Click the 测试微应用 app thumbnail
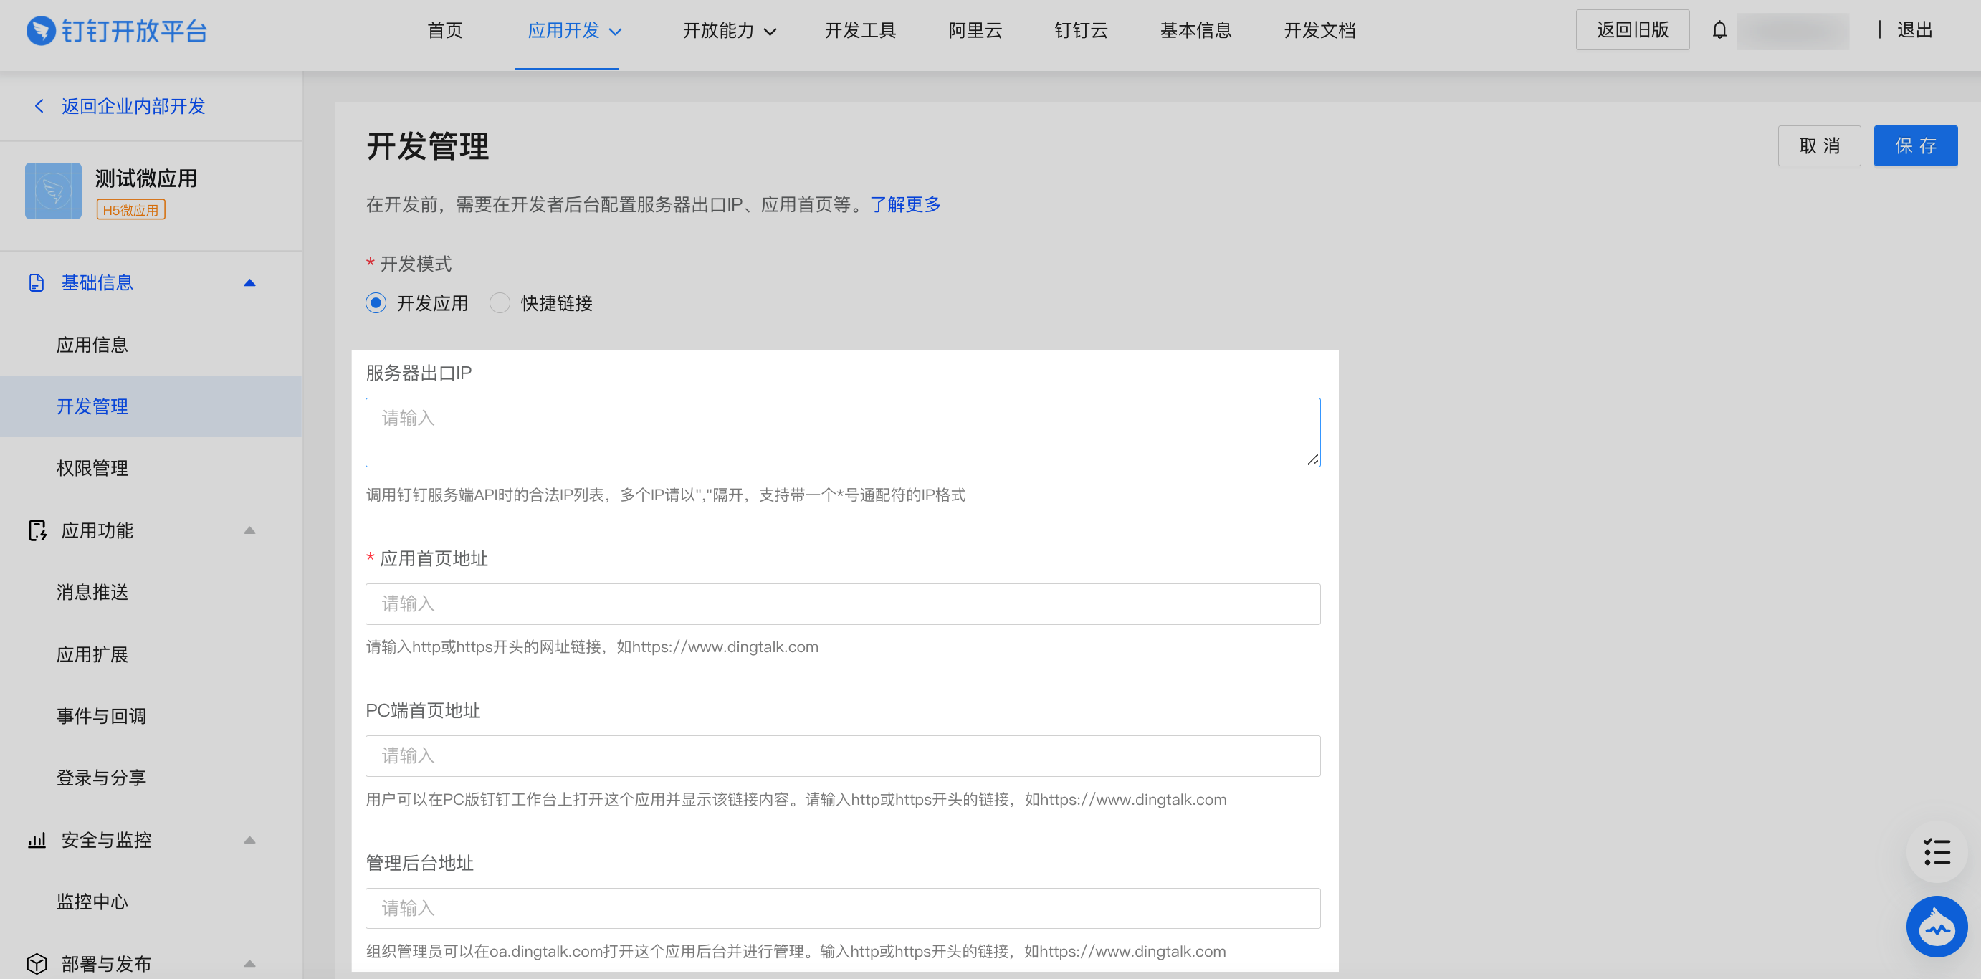This screenshot has width=1981, height=979. point(53,191)
